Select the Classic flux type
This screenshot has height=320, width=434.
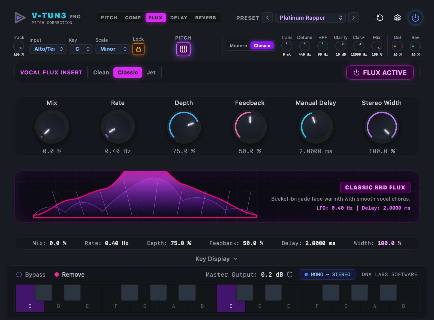coord(128,73)
